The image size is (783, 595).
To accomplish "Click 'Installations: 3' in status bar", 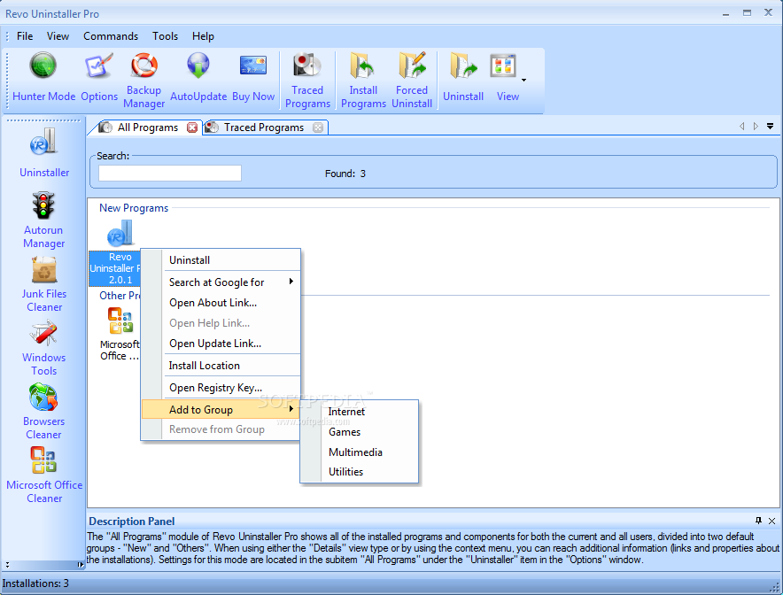I will click(35, 583).
